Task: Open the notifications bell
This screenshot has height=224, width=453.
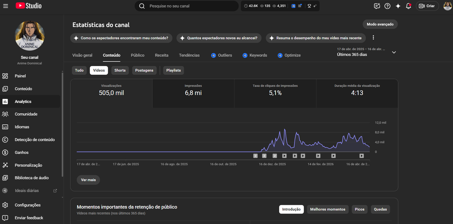Action: 408,6
